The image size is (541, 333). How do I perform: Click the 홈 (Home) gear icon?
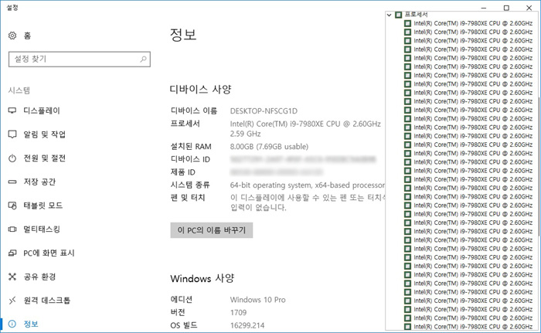(12, 36)
